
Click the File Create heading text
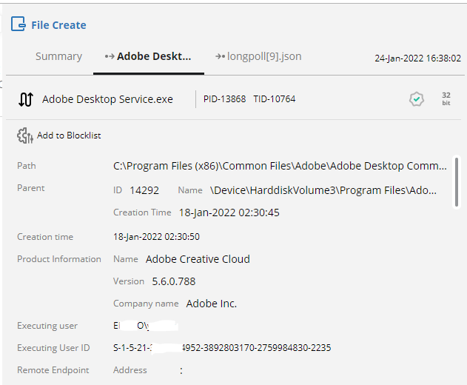(x=58, y=25)
